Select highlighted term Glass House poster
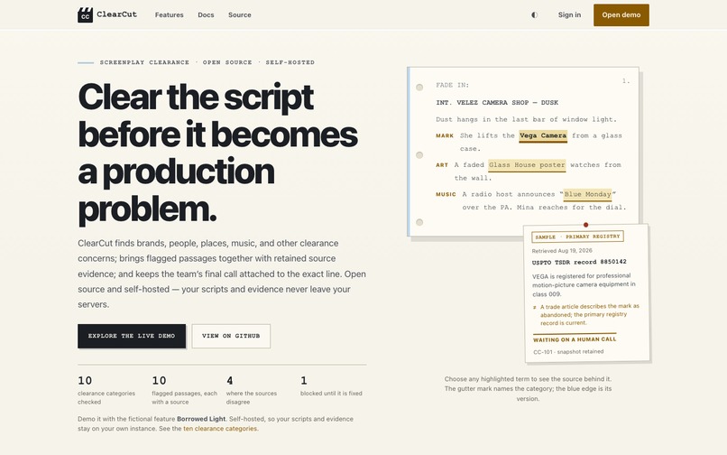727x455 pixels. click(527, 165)
